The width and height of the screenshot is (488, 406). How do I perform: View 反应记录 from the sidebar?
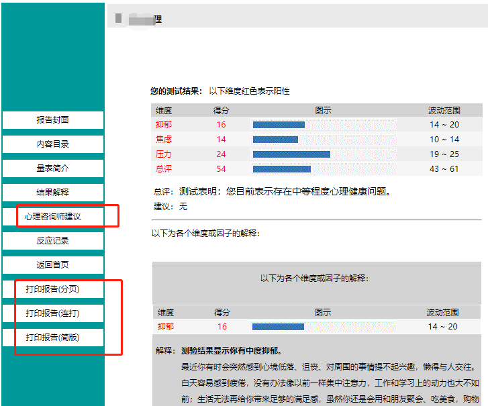point(52,241)
